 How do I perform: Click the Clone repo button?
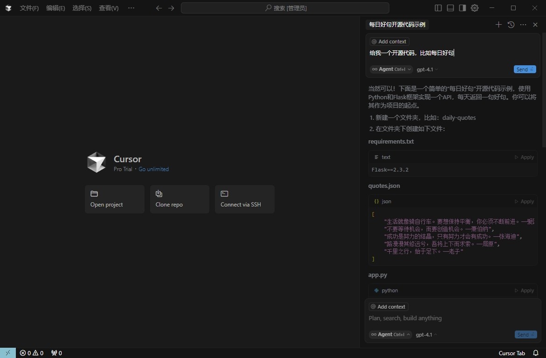[x=180, y=199]
